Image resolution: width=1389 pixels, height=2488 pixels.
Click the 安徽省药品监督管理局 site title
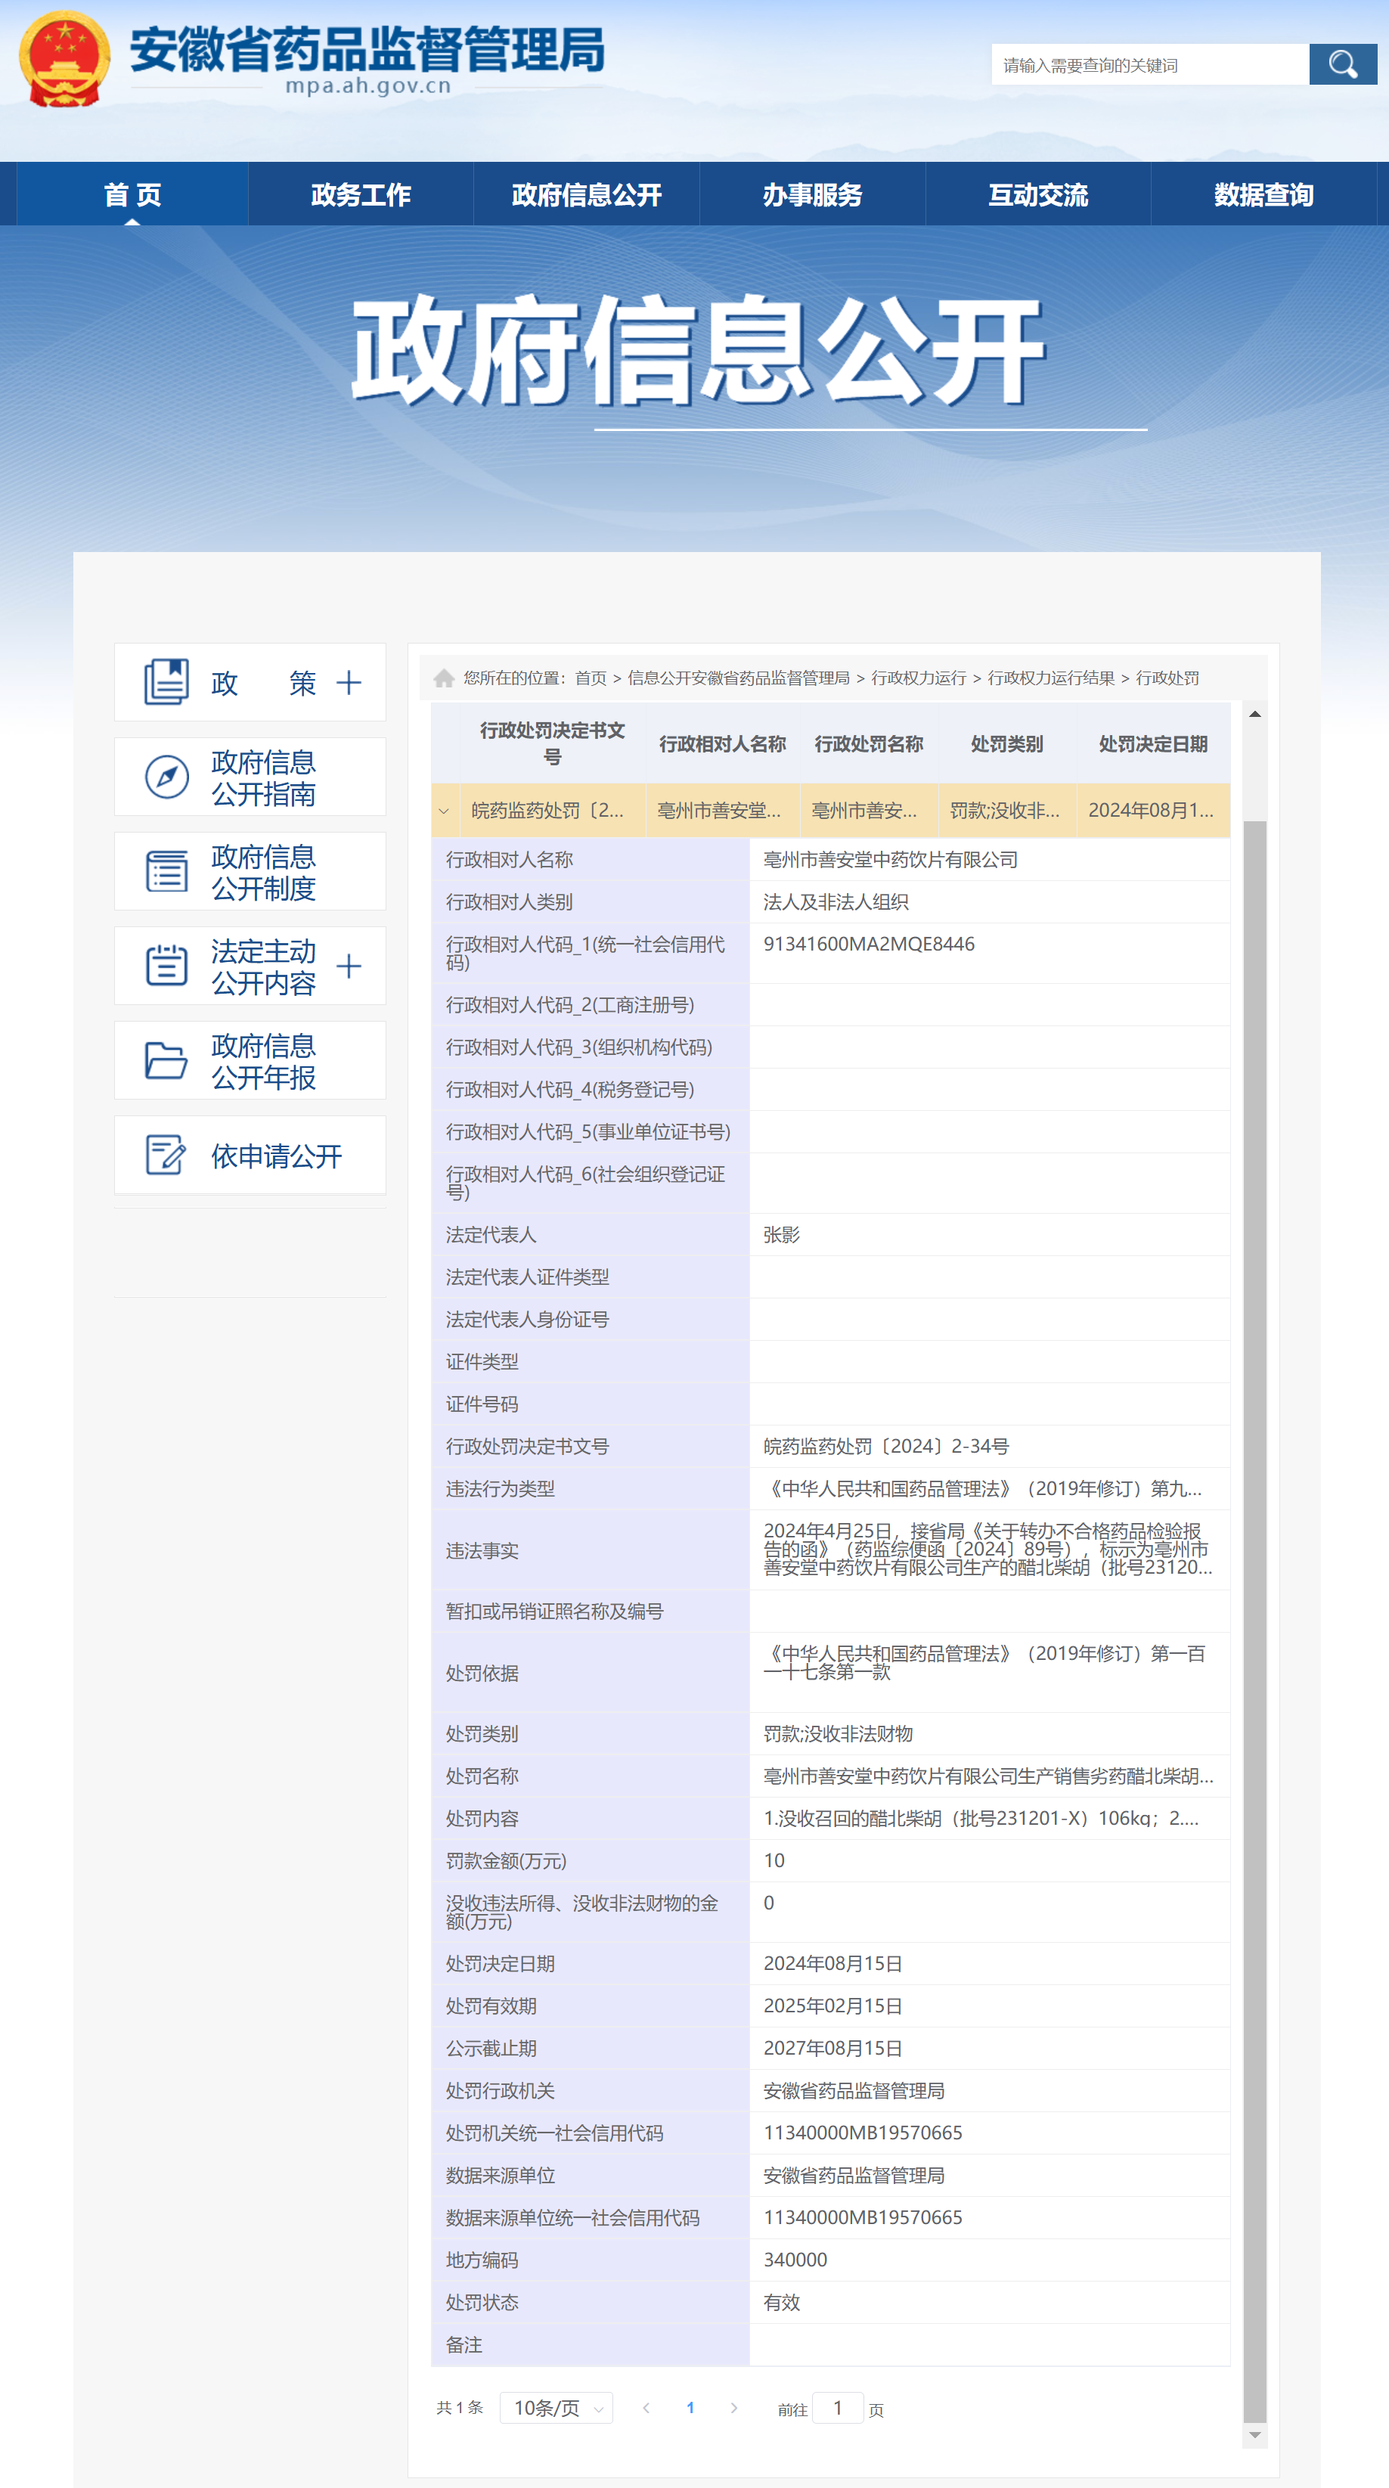coord(367,48)
